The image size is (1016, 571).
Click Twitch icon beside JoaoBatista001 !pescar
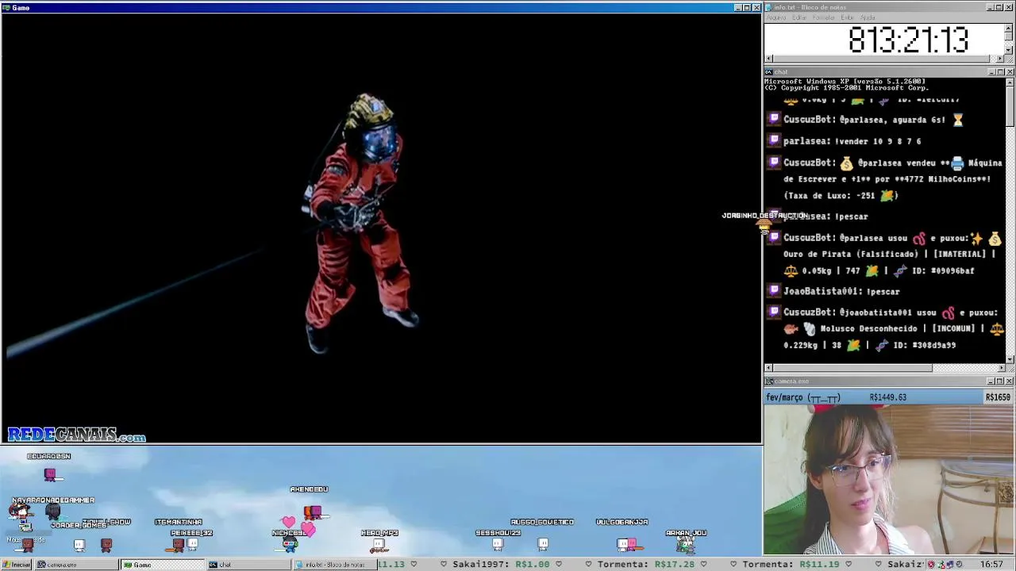click(x=774, y=291)
